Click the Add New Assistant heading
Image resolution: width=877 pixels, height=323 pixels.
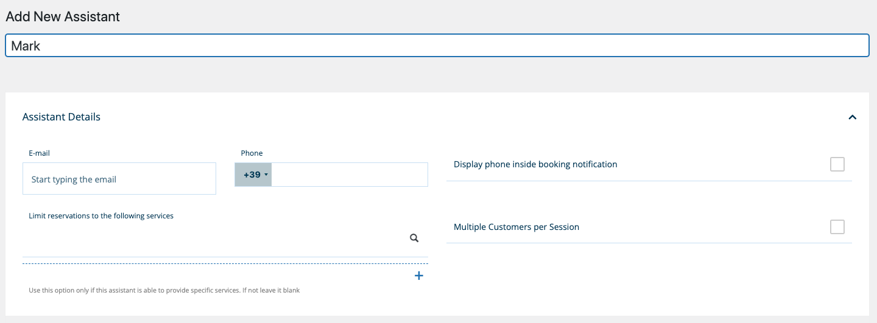(x=63, y=17)
